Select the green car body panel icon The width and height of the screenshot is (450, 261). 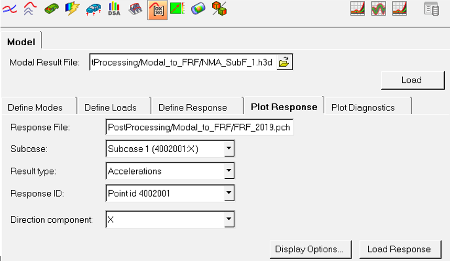click(51, 9)
